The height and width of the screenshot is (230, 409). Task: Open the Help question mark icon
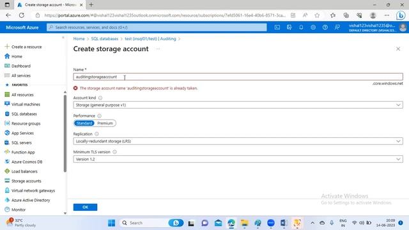pos(325,27)
